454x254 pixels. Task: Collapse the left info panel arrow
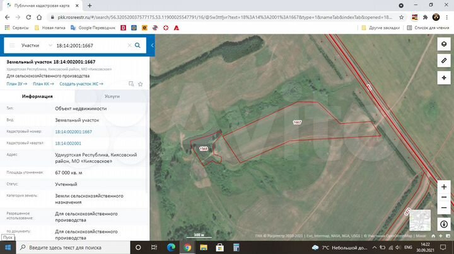tap(153, 45)
